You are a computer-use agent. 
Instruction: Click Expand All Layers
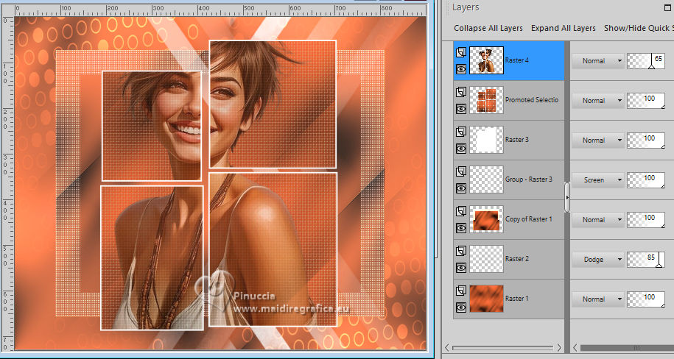tap(563, 28)
